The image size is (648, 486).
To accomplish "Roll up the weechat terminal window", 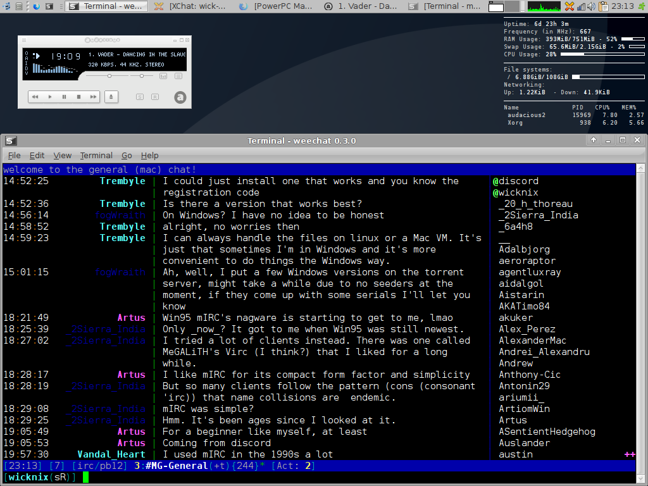I will coord(594,140).
